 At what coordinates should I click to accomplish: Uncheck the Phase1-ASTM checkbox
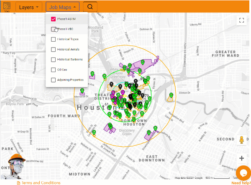(53, 19)
